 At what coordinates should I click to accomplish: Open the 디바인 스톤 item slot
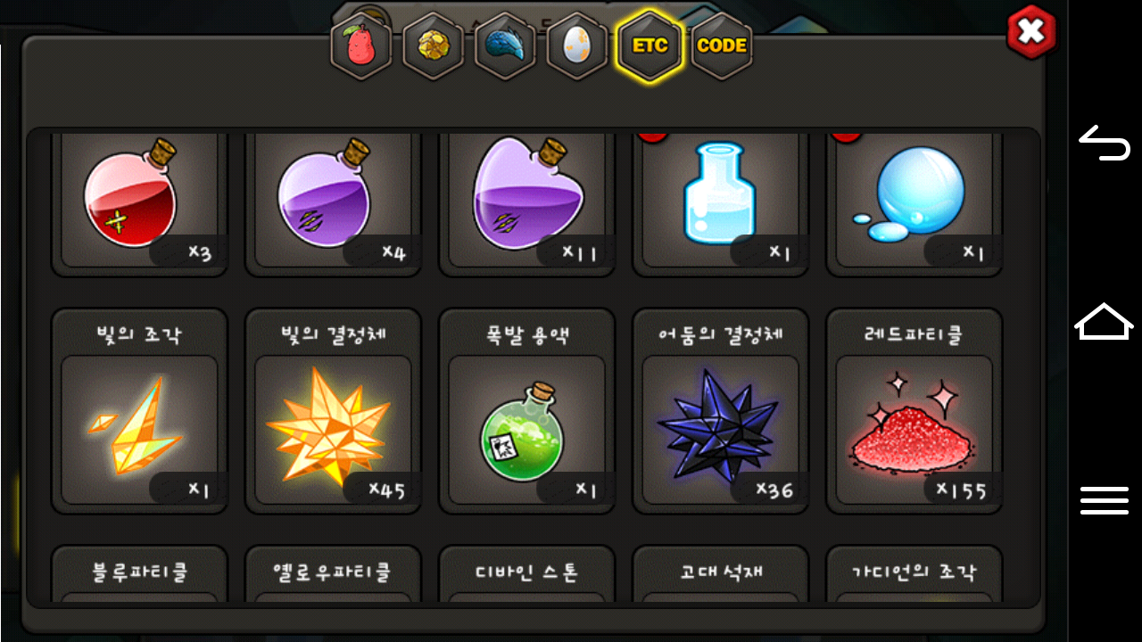click(526, 573)
